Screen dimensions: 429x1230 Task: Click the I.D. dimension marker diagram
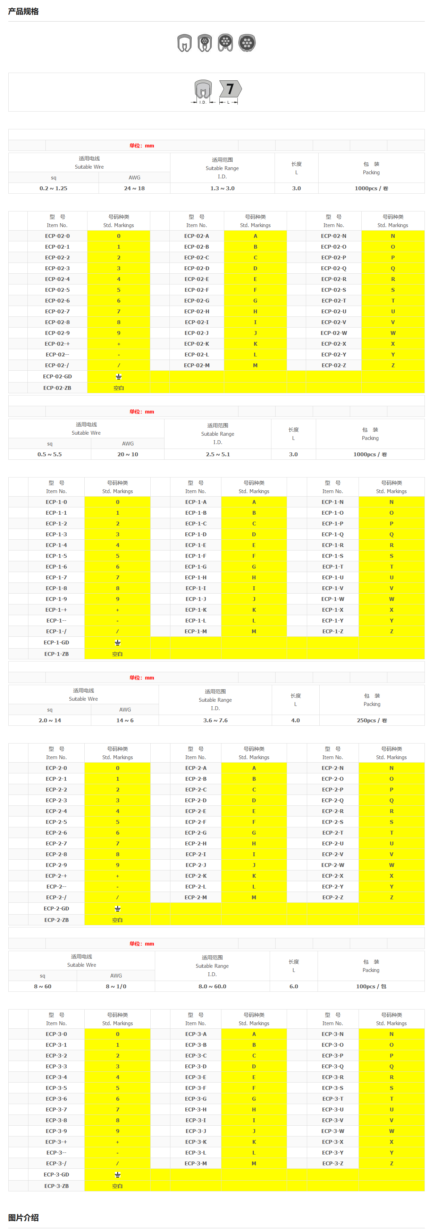pos(203,92)
